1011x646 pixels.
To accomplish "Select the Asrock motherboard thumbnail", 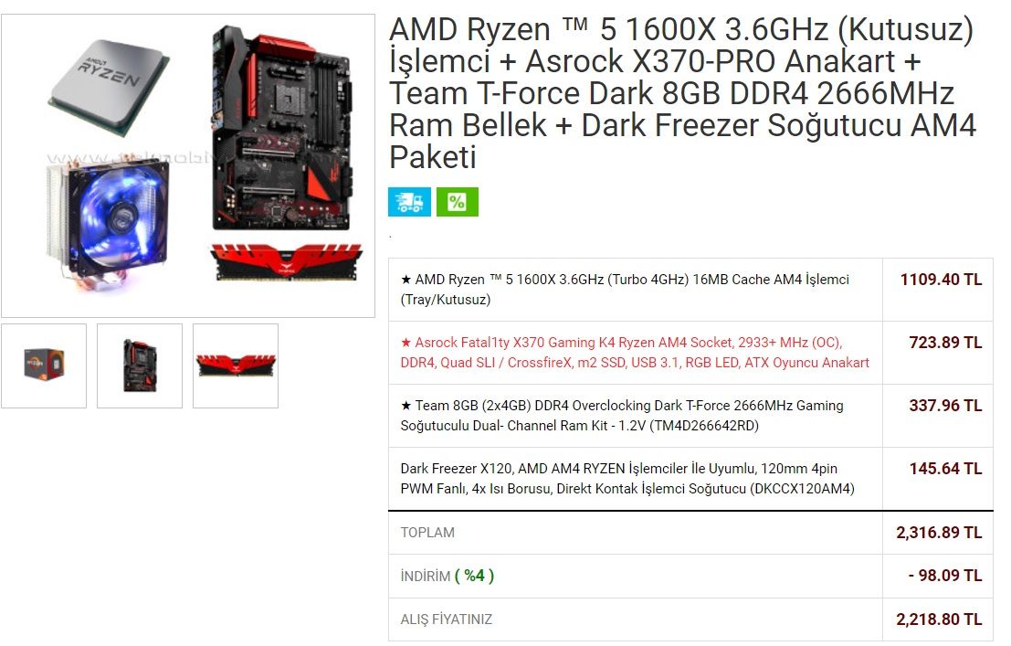I will pos(140,365).
